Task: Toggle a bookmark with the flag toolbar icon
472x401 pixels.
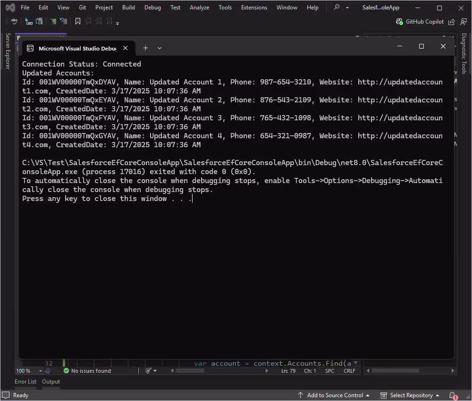Action: [77, 21]
